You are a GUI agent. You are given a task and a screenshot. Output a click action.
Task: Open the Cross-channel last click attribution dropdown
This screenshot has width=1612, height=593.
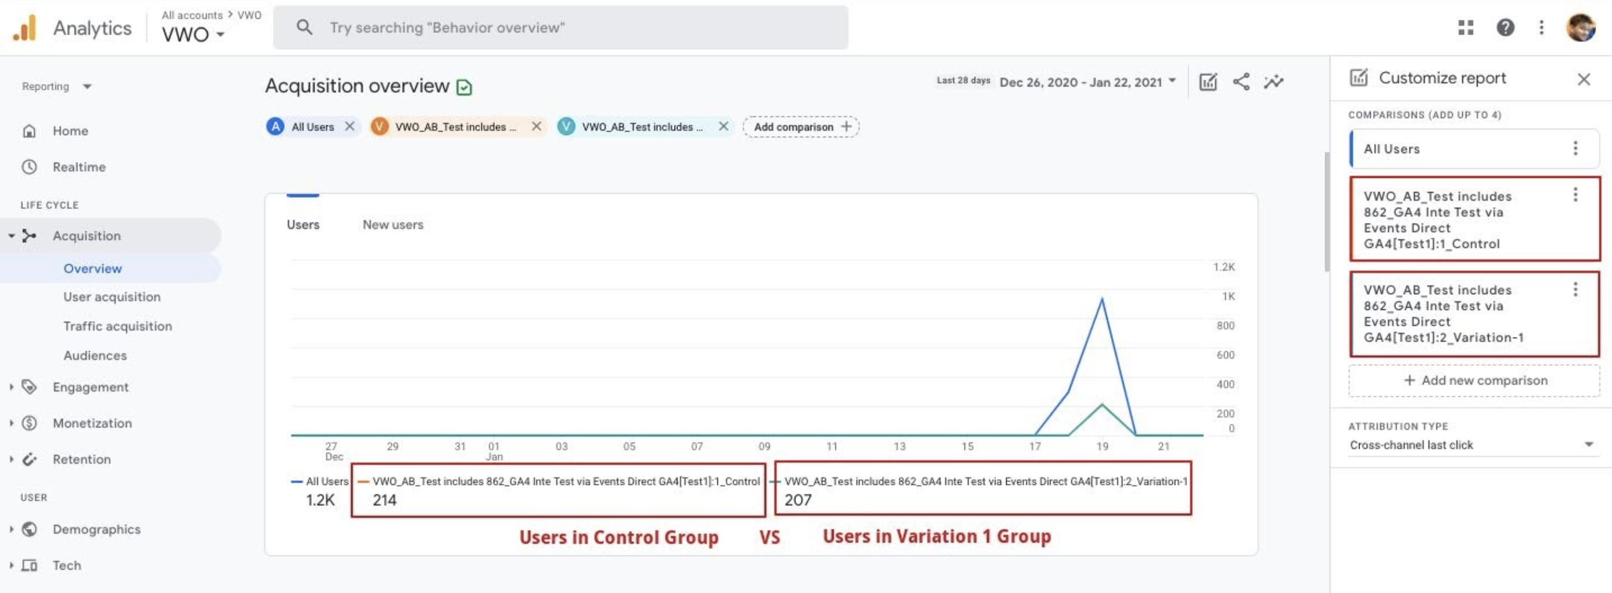1473,444
